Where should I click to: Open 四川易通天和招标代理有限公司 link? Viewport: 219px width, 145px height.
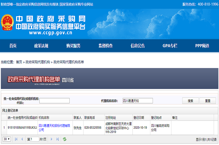54,128
